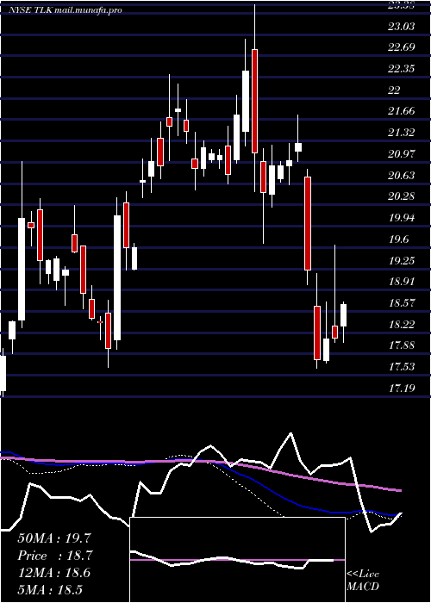Click the 18.91 price axis label

pyautogui.click(x=402, y=282)
